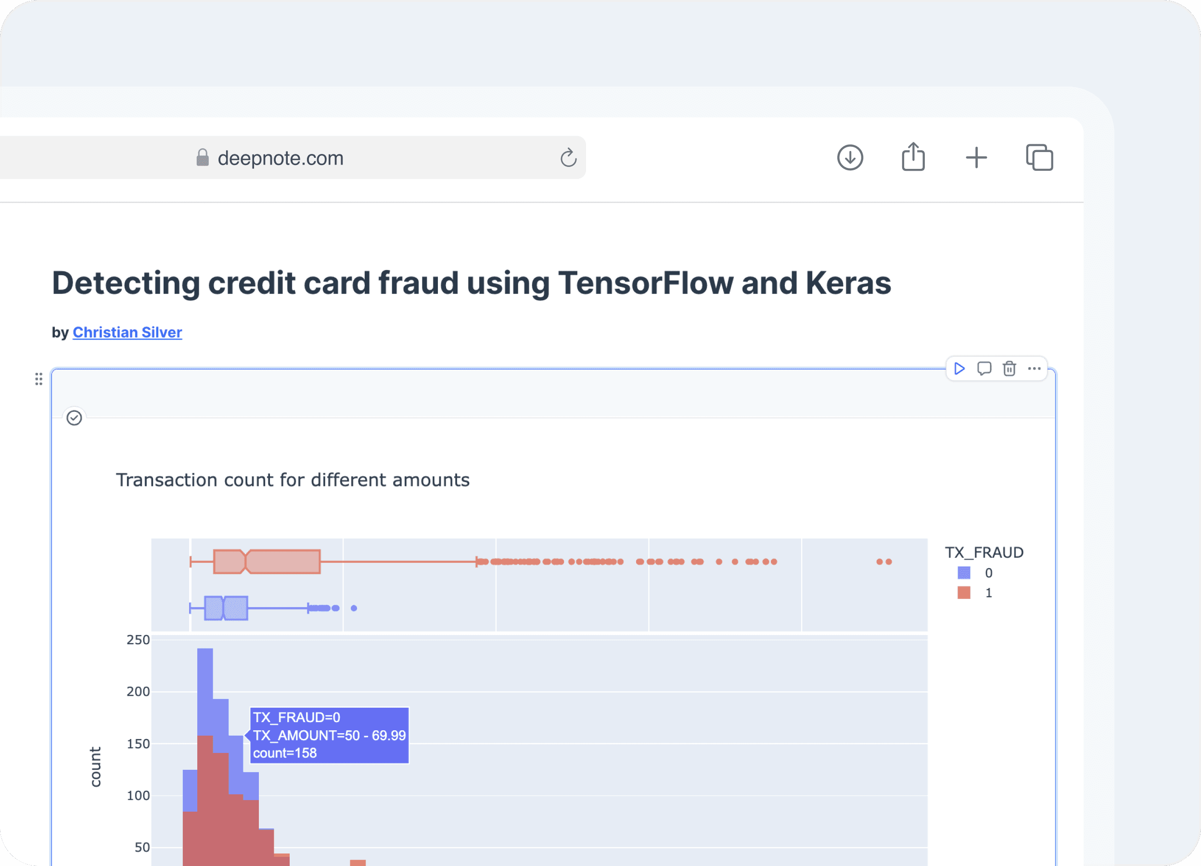Open Christian Silver's profile link
The height and width of the screenshot is (866, 1201).
(127, 332)
